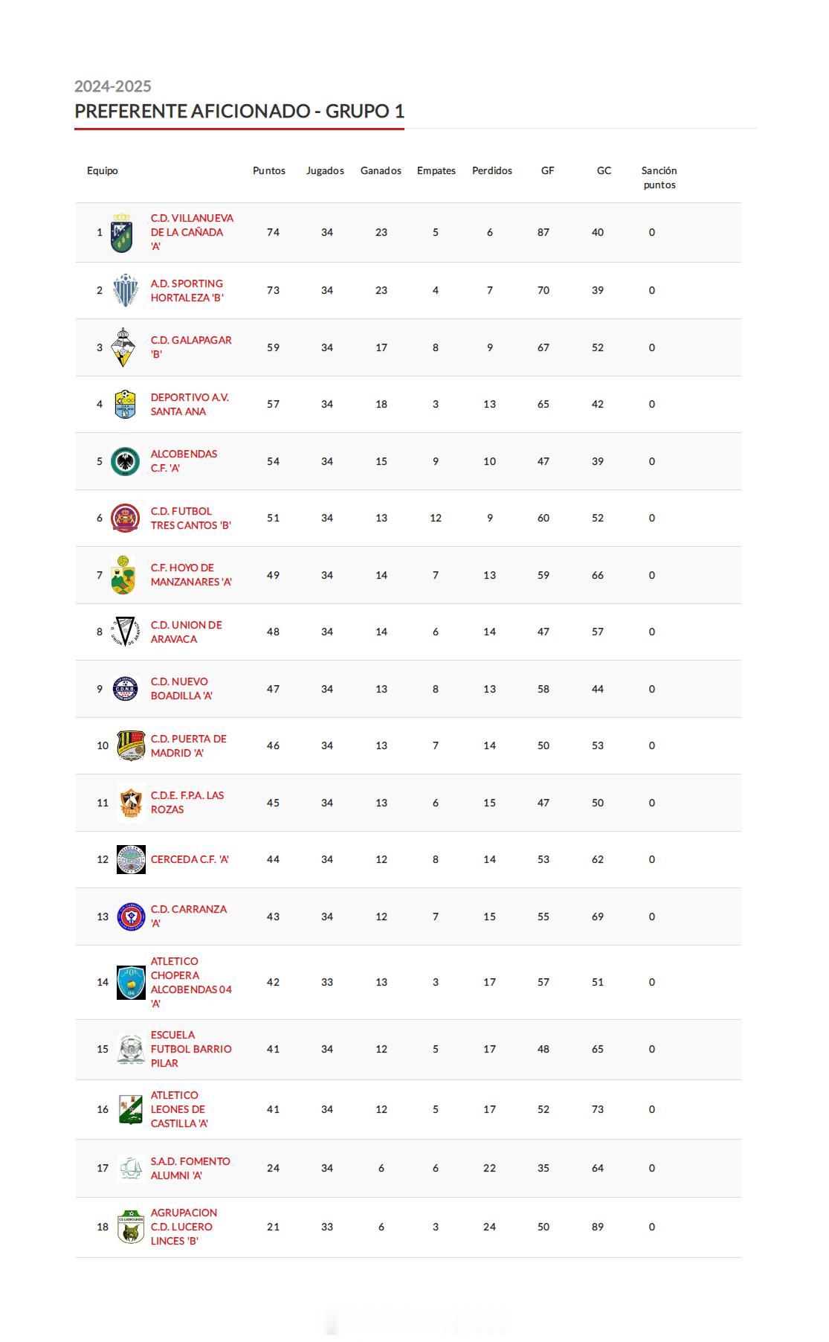Click the C.D. Galapagar 'B' team badge
829x1342 pixels.
123,347
